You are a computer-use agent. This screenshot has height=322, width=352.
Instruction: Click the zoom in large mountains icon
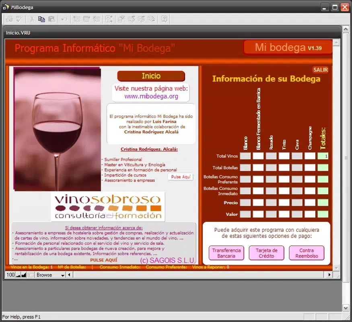coord(24,275)
